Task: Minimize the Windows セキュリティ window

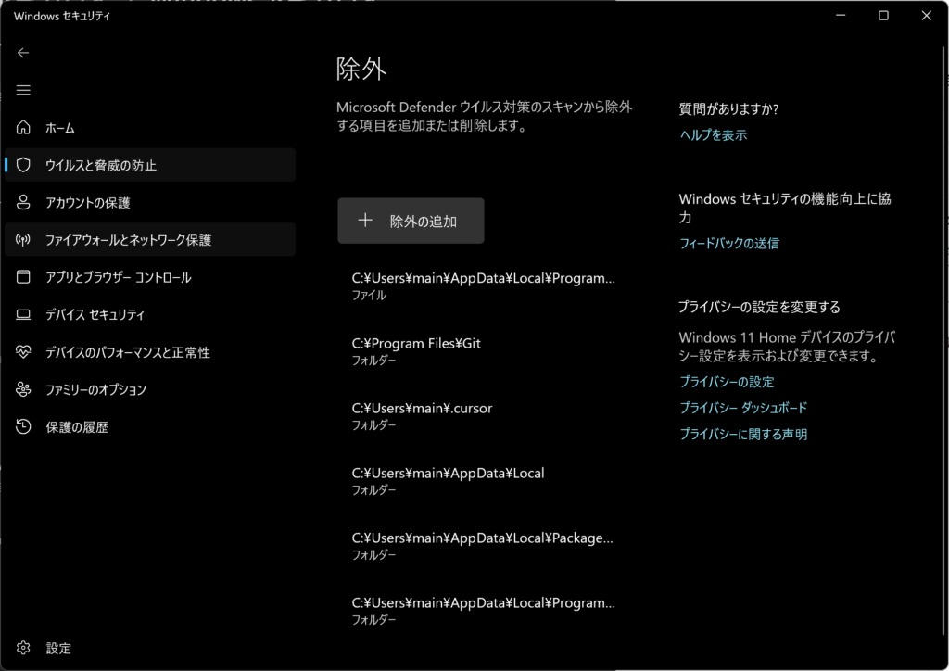Action: pos(841,16)
